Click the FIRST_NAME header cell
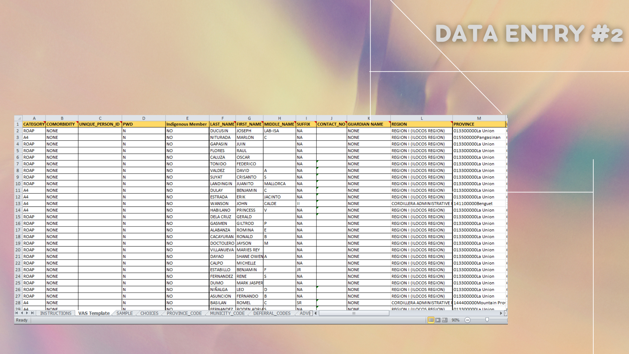The height and width of the screenshot is (354, 629). tap(249, 124)
